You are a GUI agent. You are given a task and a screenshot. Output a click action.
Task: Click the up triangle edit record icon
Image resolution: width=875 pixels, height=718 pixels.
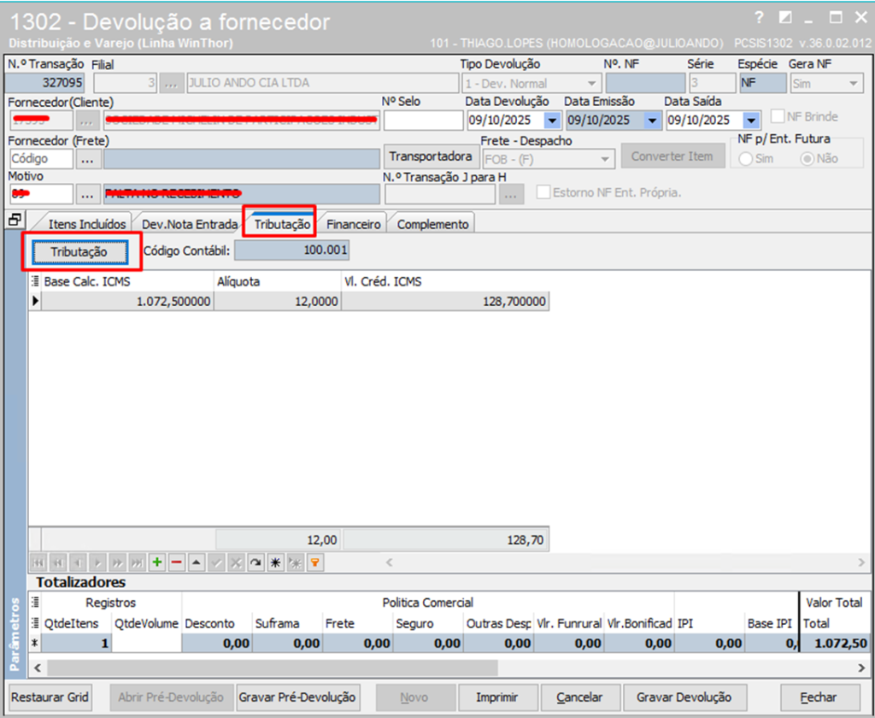pyautogui.click(x=197, y=562)
